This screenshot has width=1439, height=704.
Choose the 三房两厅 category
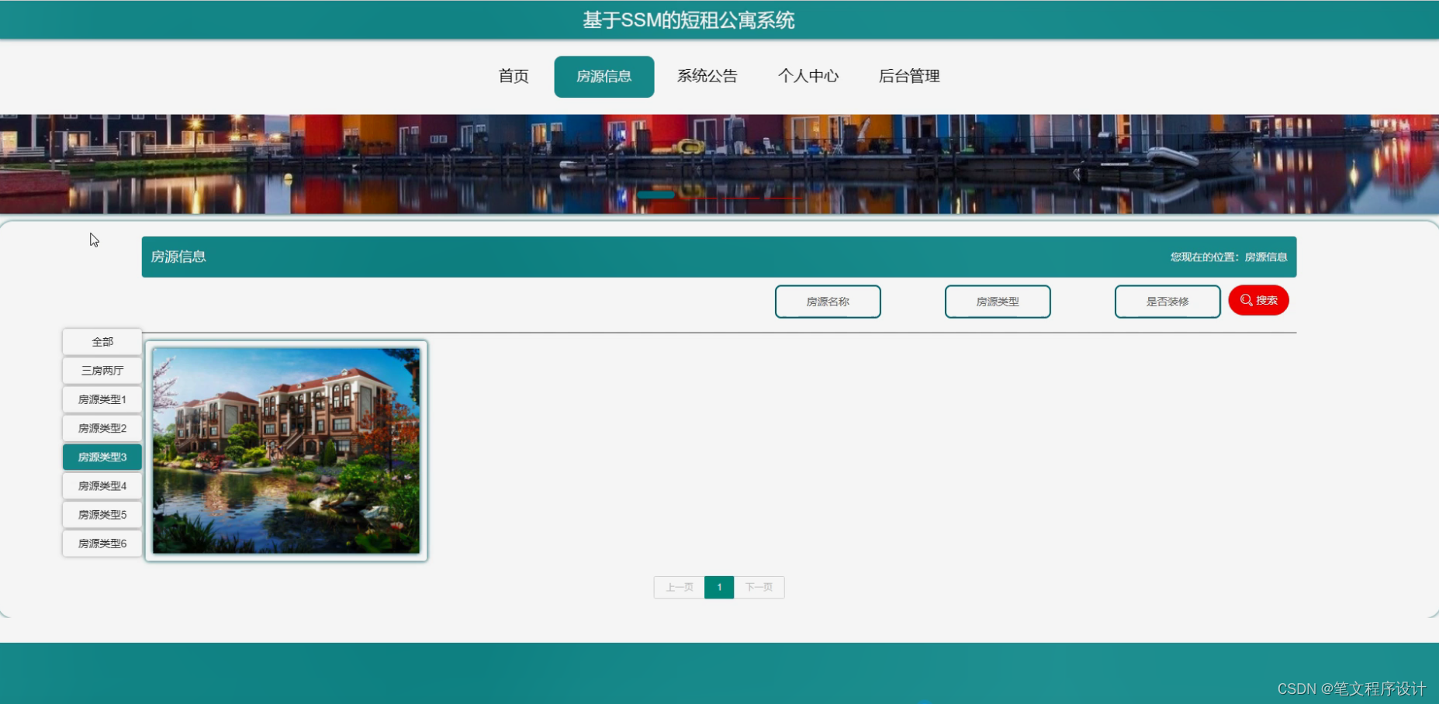102,371
